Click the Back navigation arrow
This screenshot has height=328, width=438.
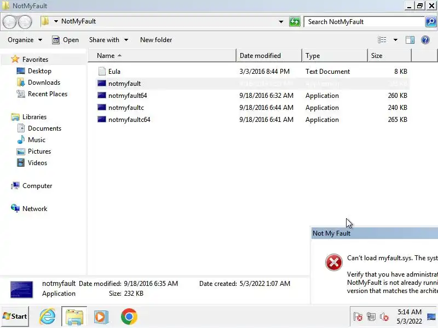point(10,22)
